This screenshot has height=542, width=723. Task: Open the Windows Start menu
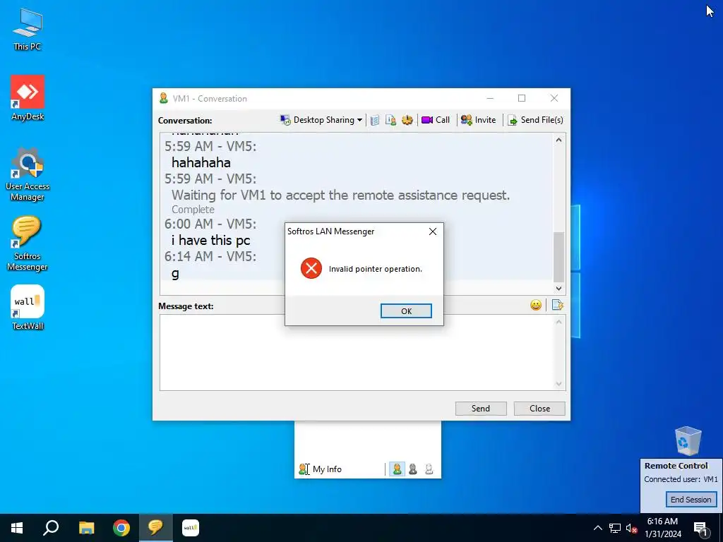click(17, 528)
